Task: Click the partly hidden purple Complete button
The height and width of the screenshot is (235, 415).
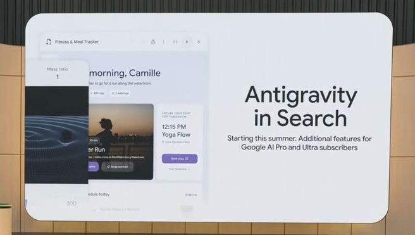Action: [93, 167]
